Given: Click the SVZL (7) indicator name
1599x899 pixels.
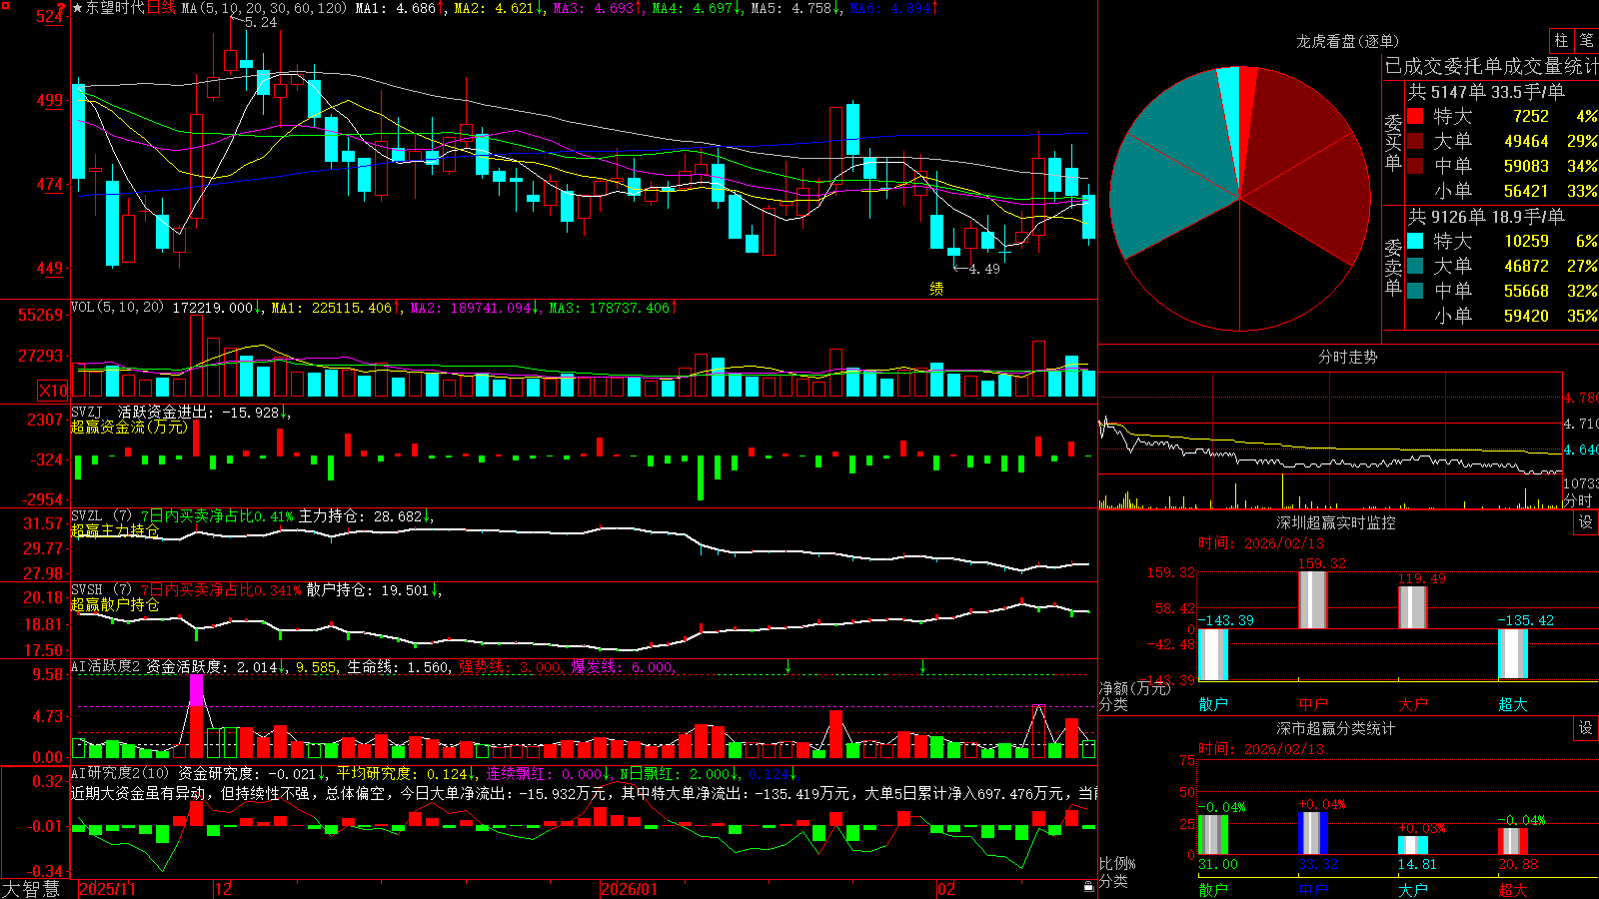Looking at the screenshot, I should pos(101,516).
